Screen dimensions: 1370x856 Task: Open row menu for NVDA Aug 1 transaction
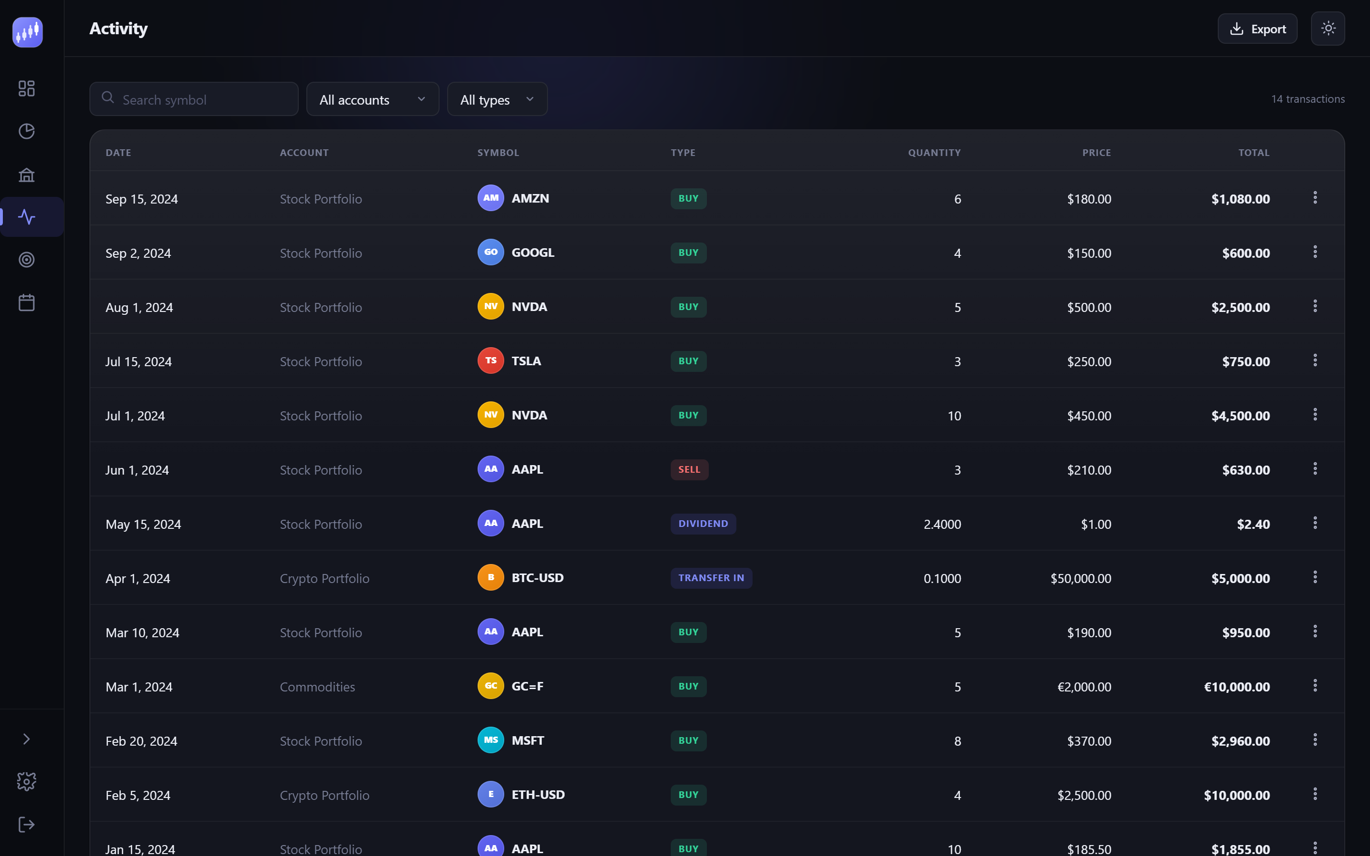pyautogui.click(x=1314, y=306)
